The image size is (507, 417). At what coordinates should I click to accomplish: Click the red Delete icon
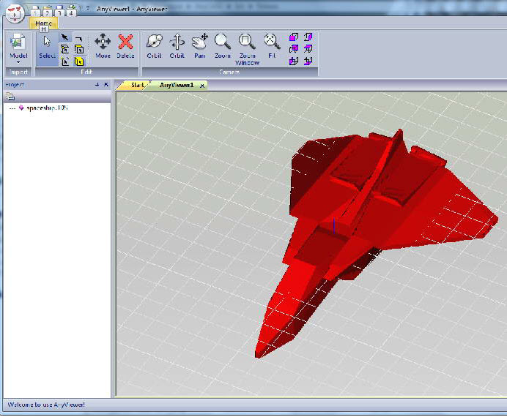click(126, 45)
